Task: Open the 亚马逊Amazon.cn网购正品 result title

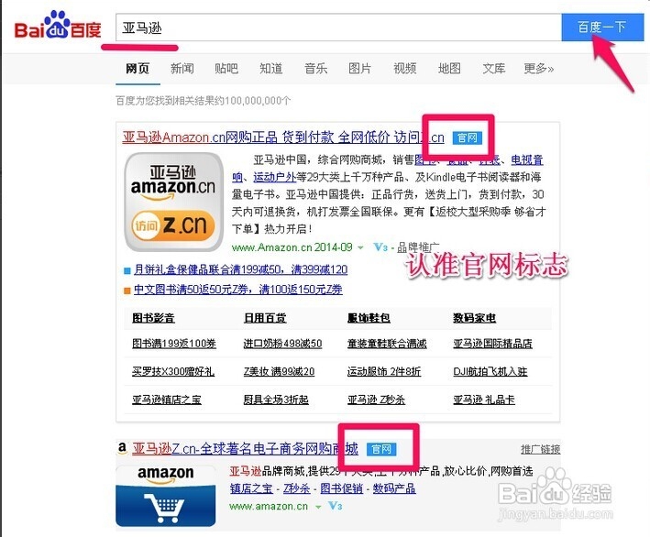Action: click(283, 137)
